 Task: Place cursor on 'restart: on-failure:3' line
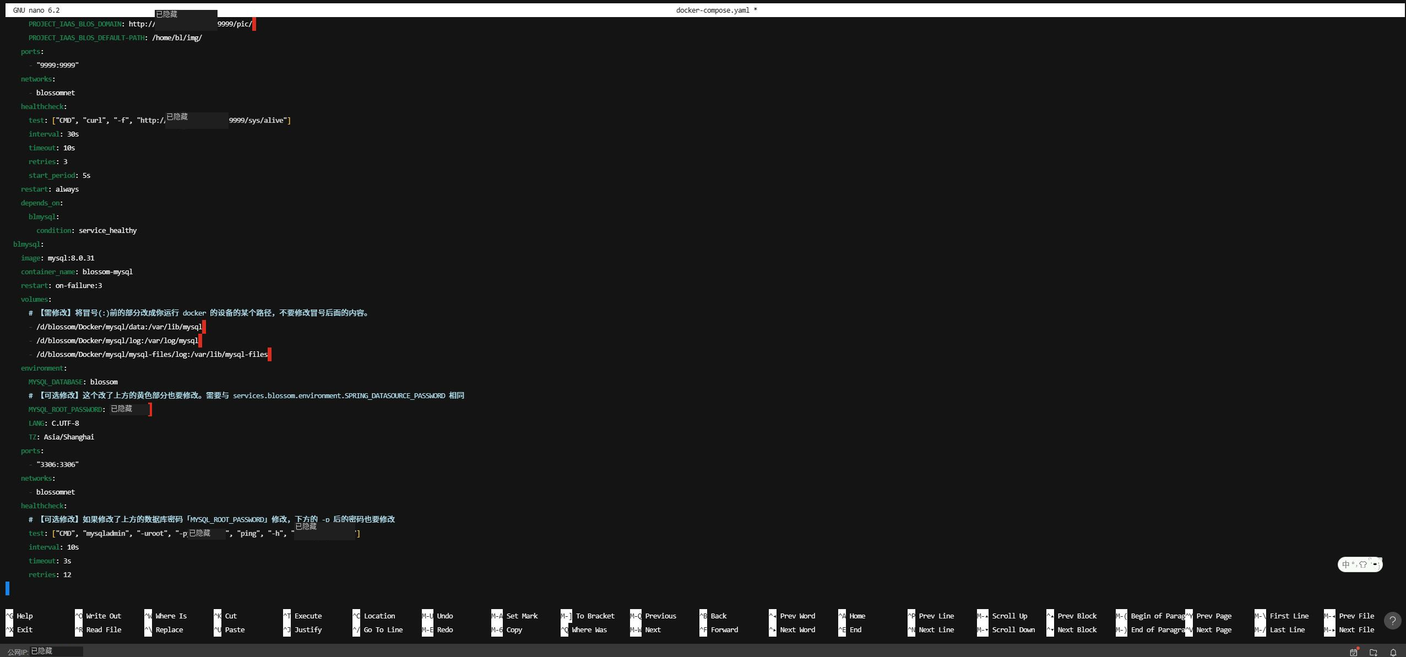point(61,285)
